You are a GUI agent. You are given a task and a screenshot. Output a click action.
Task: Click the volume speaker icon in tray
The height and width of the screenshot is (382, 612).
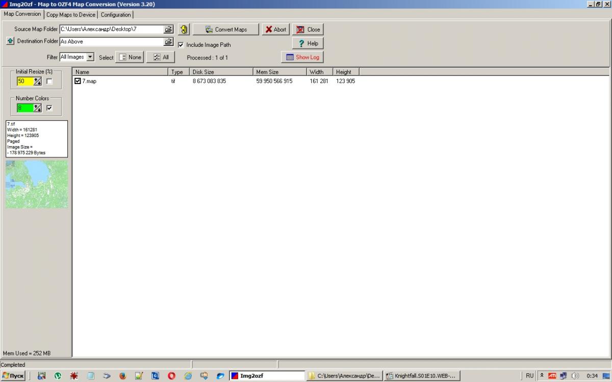click(575, 376)
